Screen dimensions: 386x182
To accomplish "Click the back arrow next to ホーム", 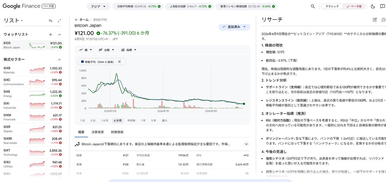I will (x=76, y=20).
